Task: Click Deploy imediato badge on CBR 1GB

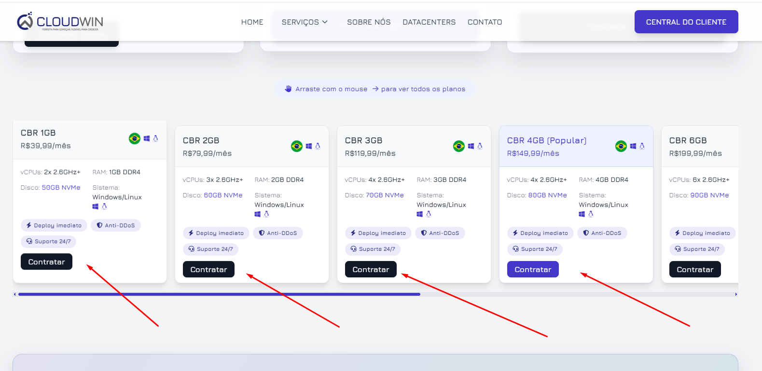Action: click(x=54, y=225)
